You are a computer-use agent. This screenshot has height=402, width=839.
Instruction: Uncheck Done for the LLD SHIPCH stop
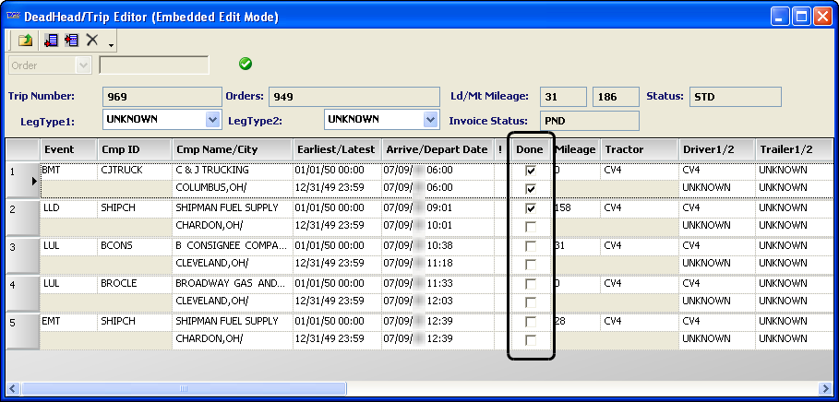530,208
